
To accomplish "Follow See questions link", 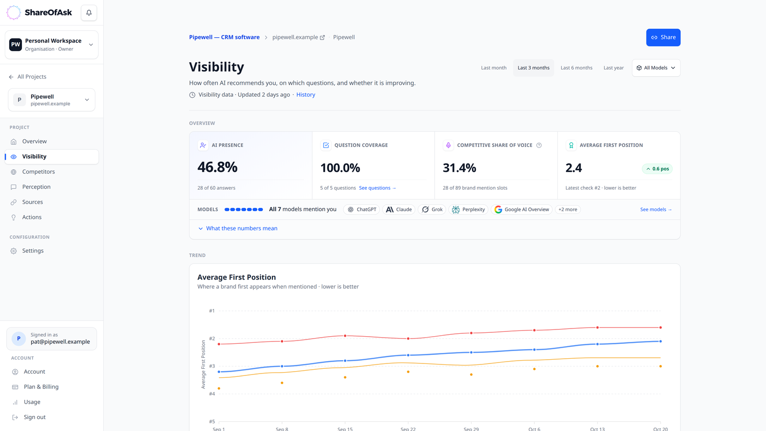I will point(377,188).
